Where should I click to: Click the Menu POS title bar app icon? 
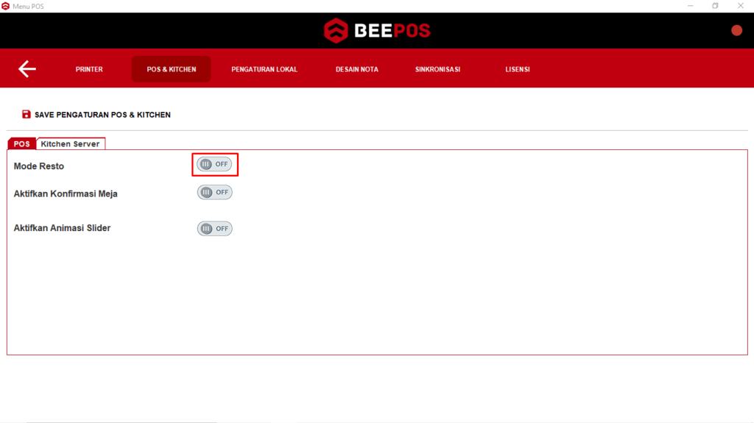pyautogui.click(x=5, y=6)
